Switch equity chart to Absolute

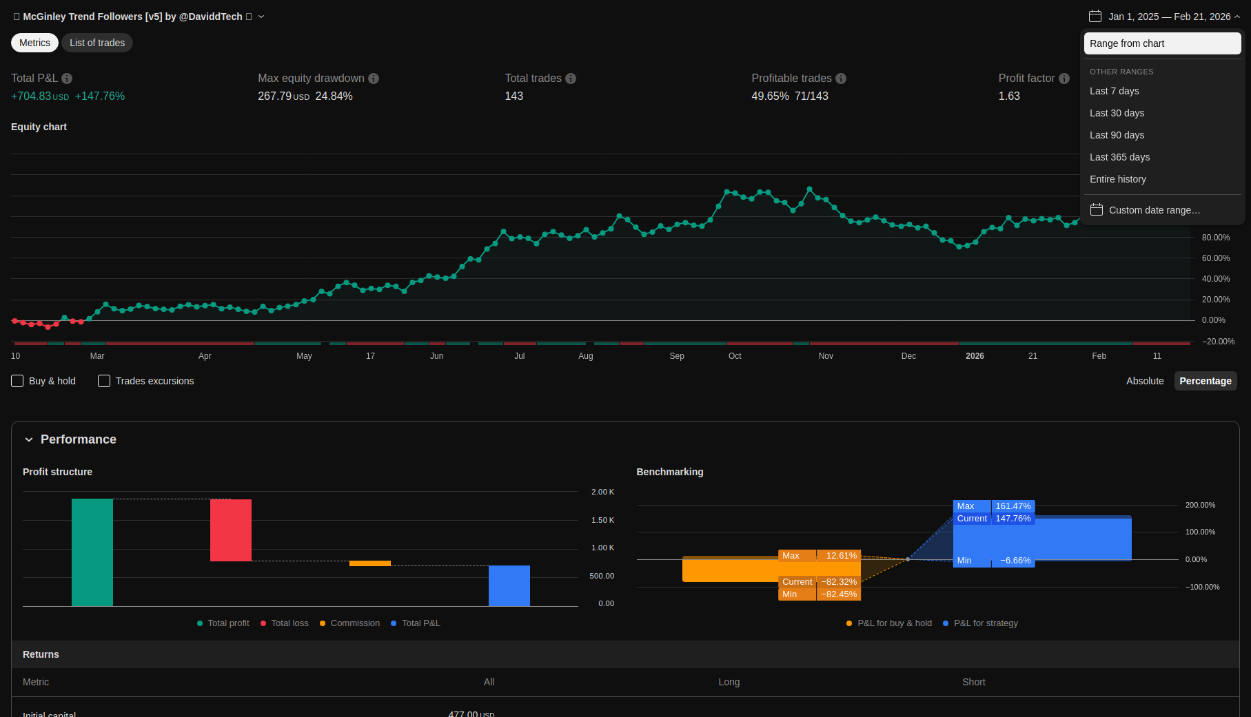(x=1145, y=381)
